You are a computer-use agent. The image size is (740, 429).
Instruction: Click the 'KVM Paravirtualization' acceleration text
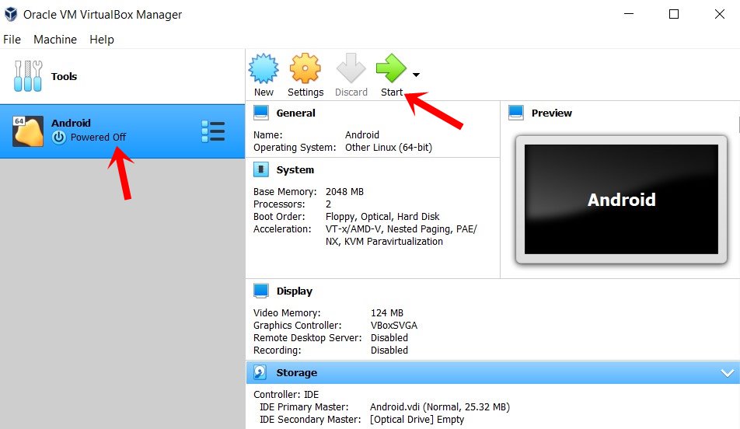coord(393,242)
